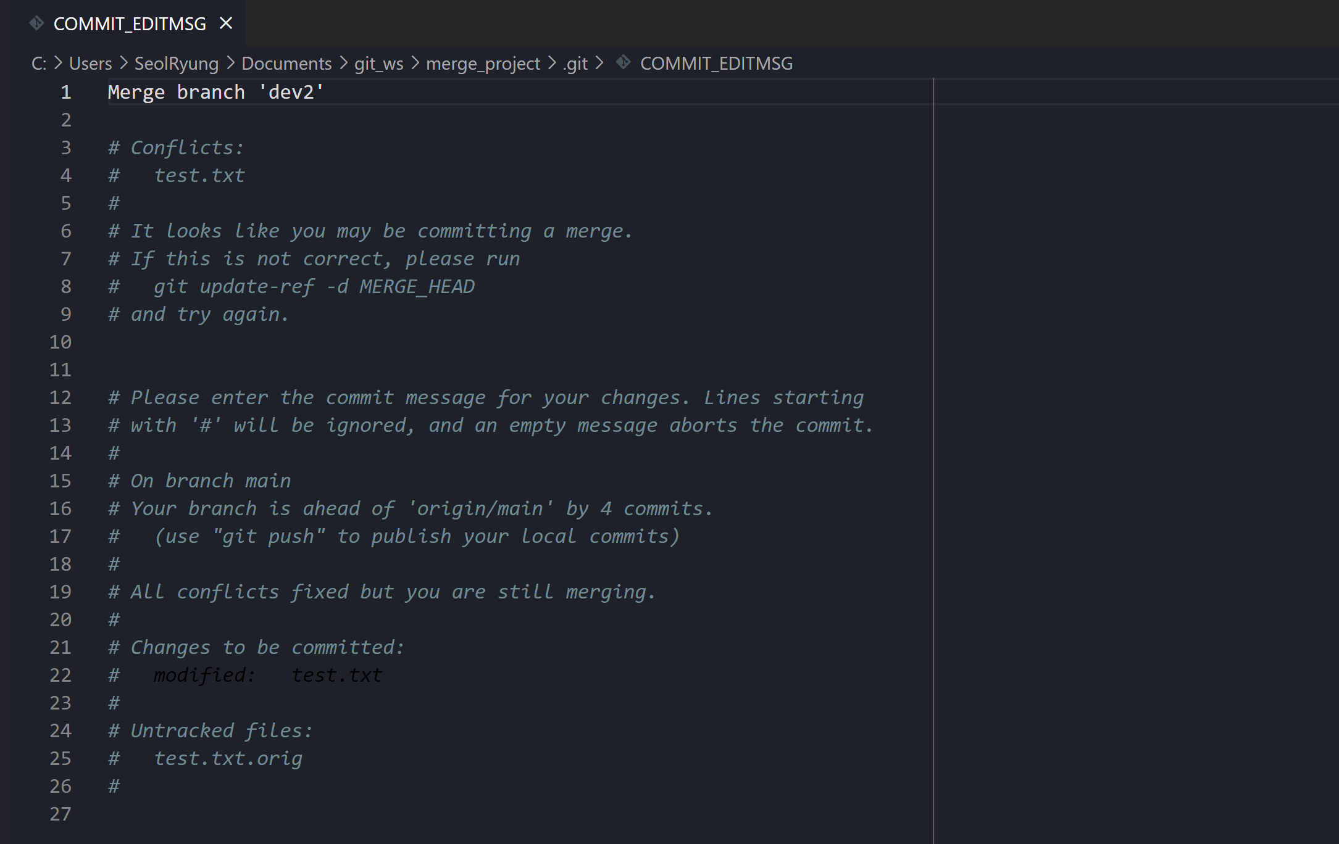Image resolution: width=1339 pixels, height=844 pixels.
Task: Close the COMMIT_EDITMSG tab
Action: (226, 23)
